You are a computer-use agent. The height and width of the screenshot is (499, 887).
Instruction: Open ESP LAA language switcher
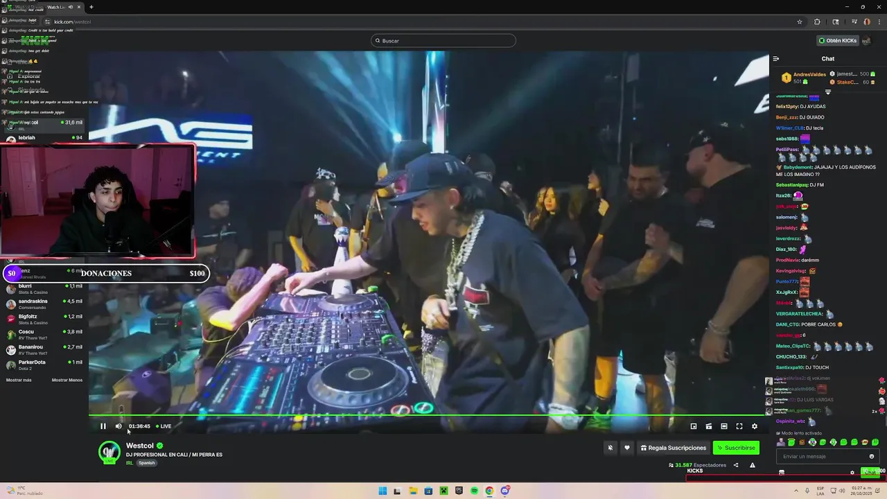(x=820, y=491)
